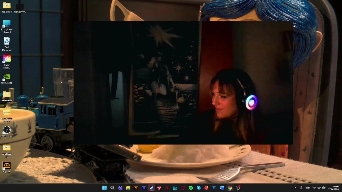
Task: Switch to Steam in the taskbar
Action: pos(151,188)
